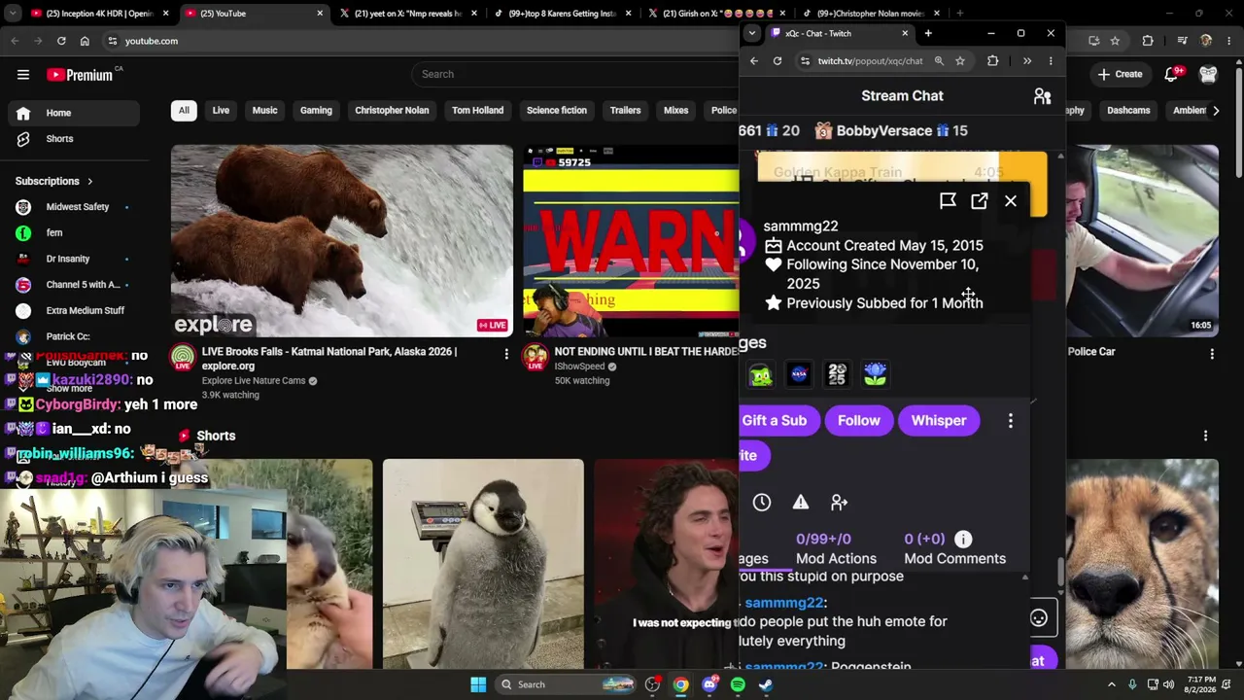Viewport: 1244px width, 700px height.
Task: Expand the Subscriptions section arrow
Action: tap(89, 182)
